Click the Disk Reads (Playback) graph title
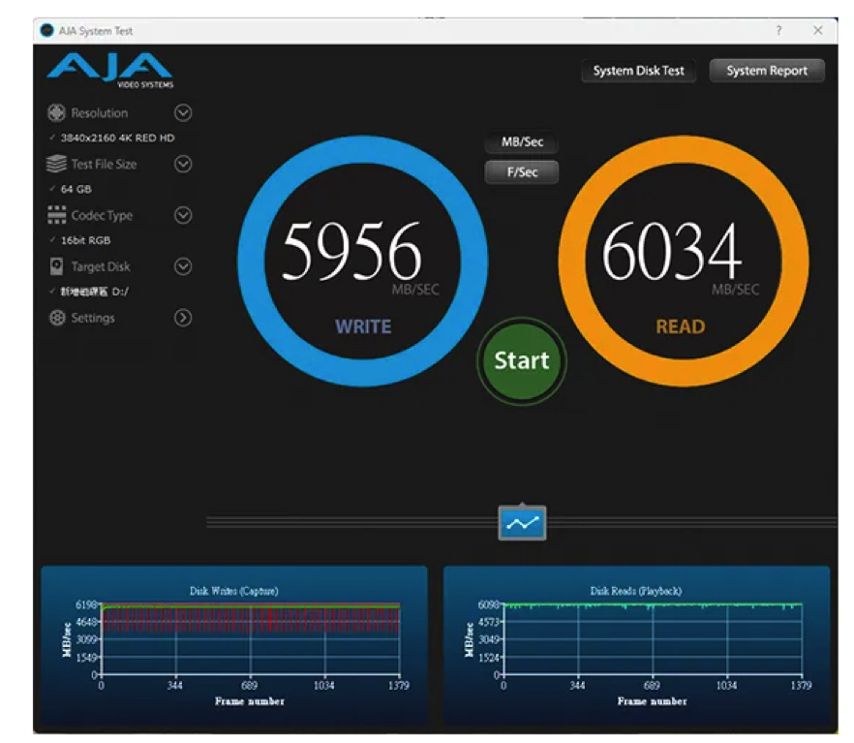Image resolution: width=854 pixels, height=743 pixels. tap(636, 591)
